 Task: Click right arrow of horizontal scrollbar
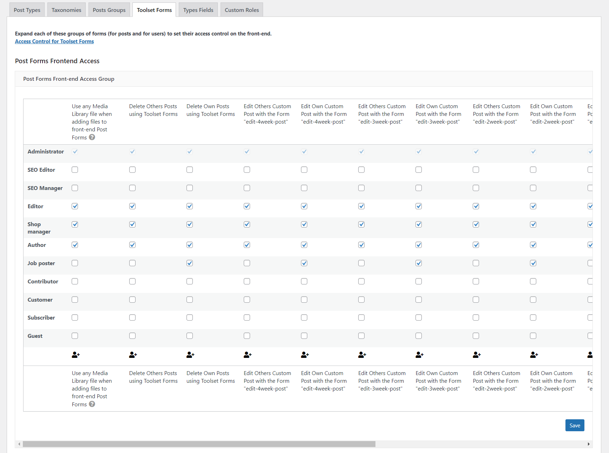[x=589, y=444]
